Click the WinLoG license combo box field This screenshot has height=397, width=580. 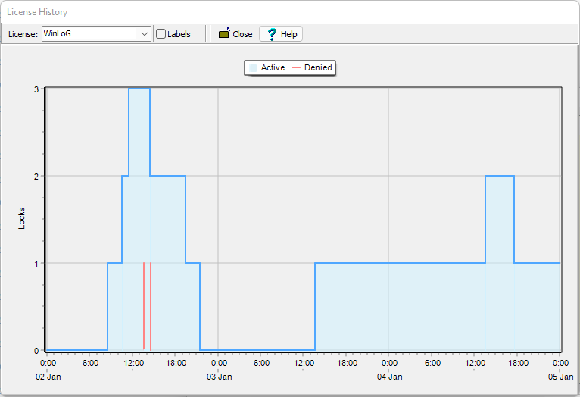pyautogui.click(x=89, y=34)
